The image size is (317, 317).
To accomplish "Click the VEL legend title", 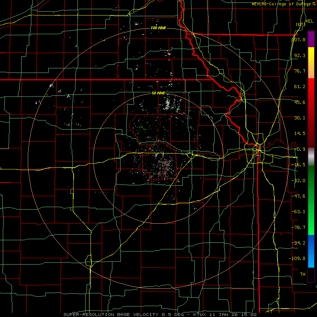I will (x=309, y=21).
